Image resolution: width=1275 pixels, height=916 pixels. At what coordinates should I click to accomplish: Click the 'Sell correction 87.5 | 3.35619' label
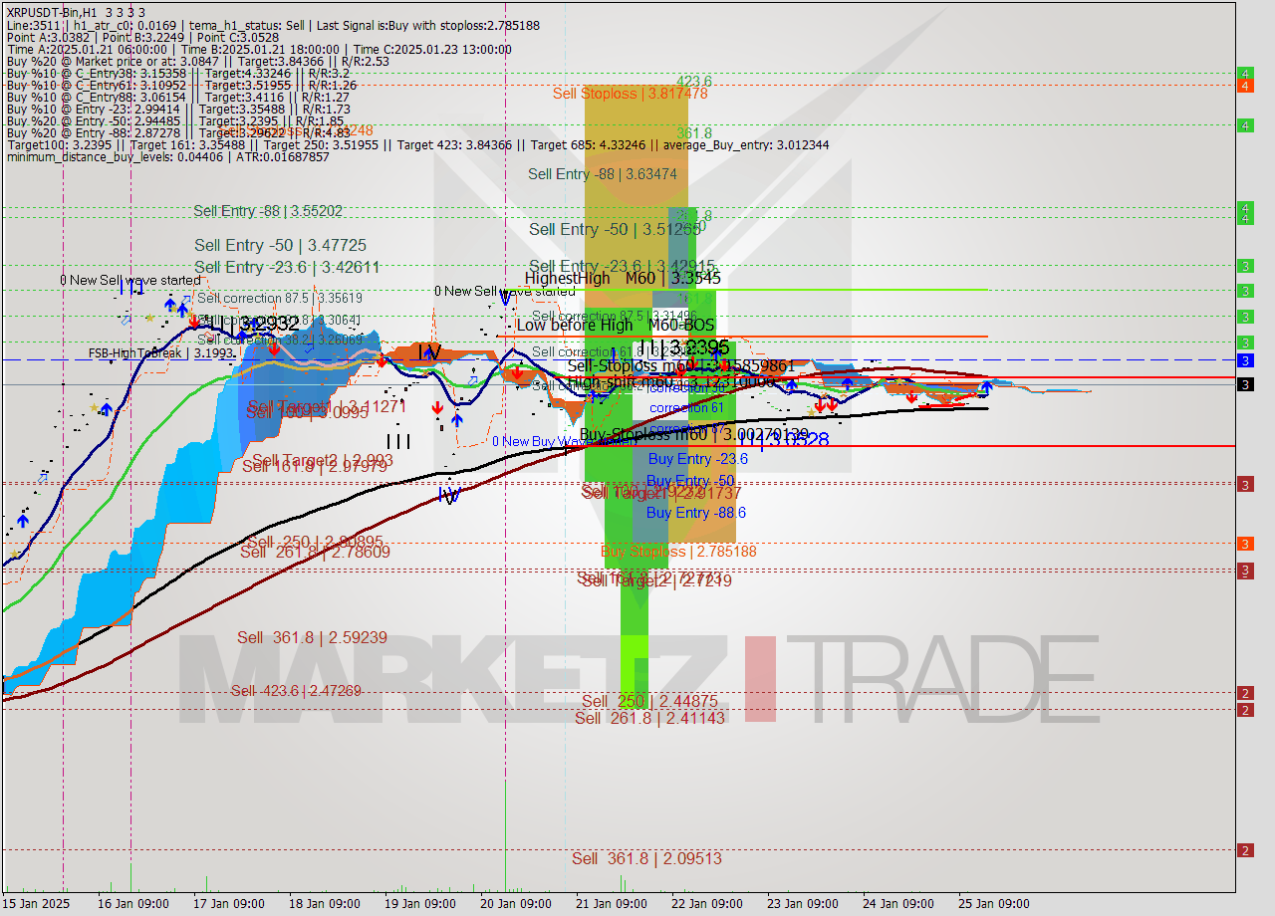pos(280,298)
